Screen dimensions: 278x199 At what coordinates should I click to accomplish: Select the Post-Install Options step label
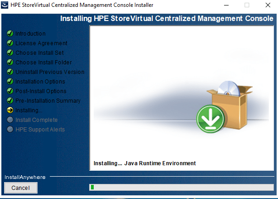(41, 91)
